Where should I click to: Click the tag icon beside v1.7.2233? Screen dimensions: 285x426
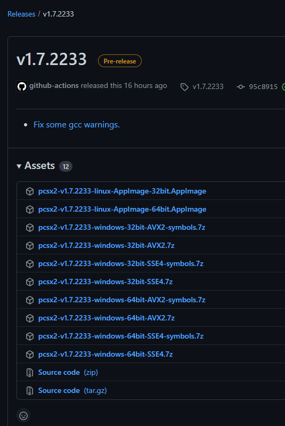point(184,87)
